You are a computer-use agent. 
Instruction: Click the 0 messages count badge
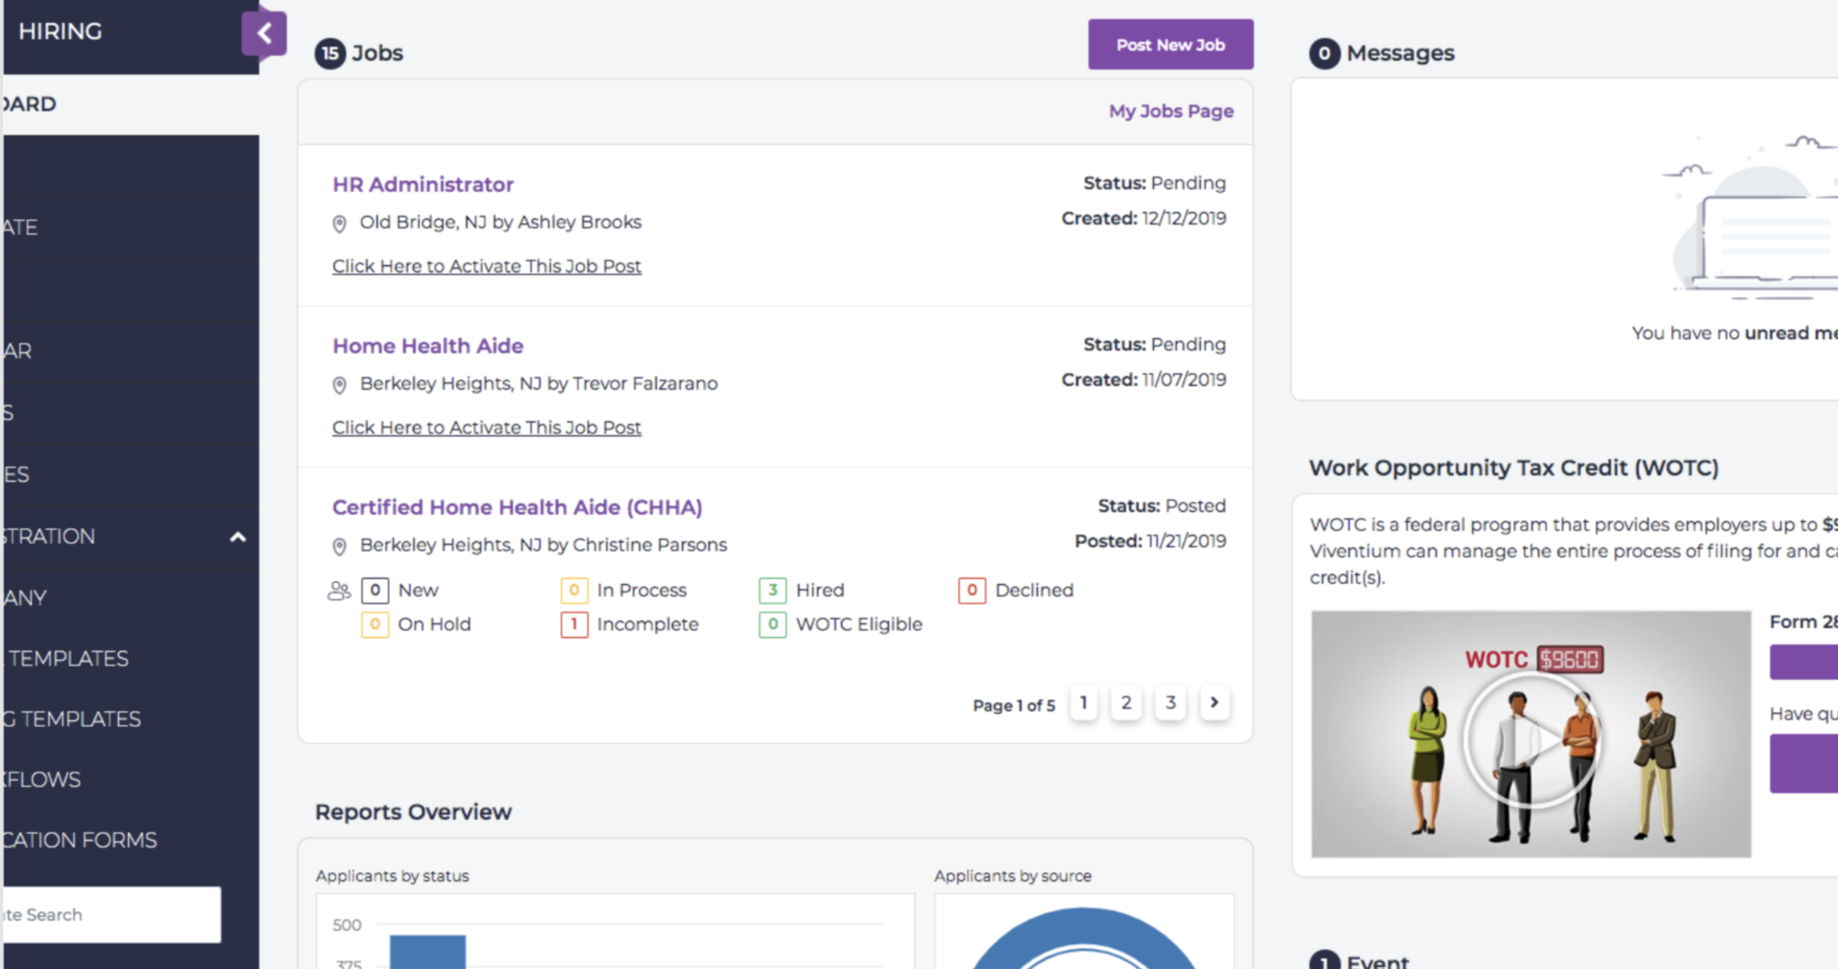pos(1324,54)
